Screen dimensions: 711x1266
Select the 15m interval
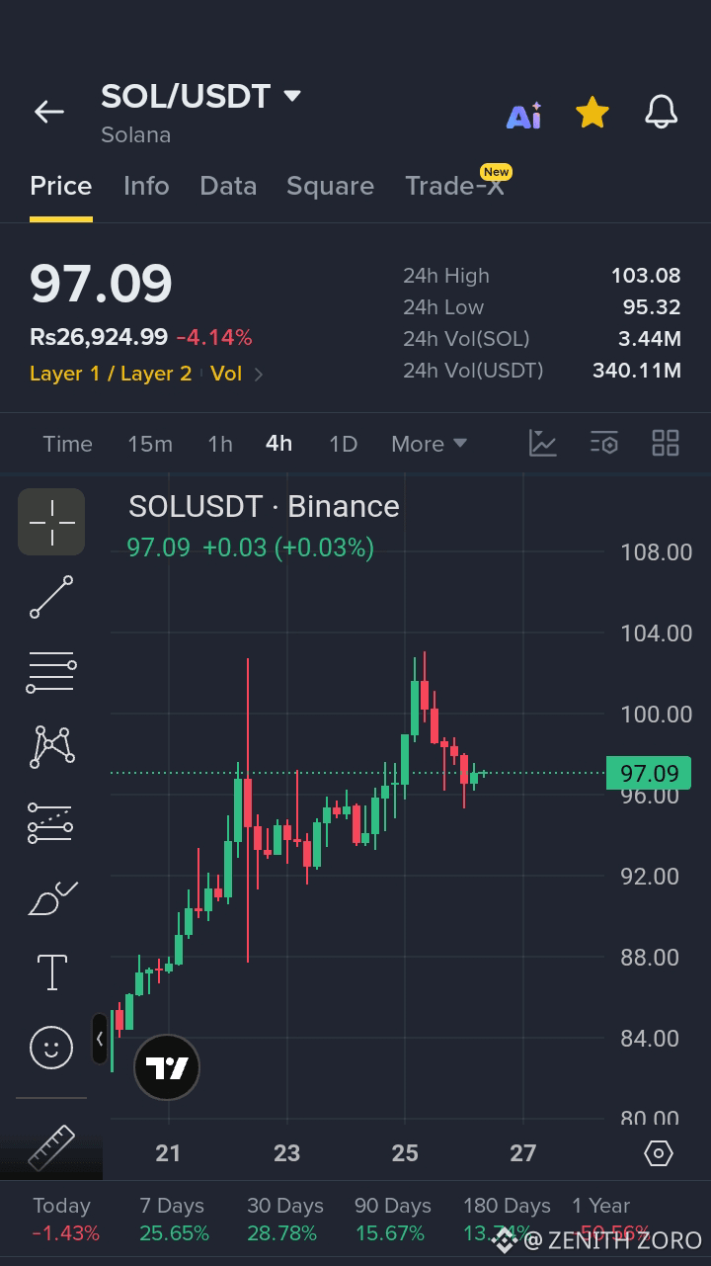(x=150, y=444)
